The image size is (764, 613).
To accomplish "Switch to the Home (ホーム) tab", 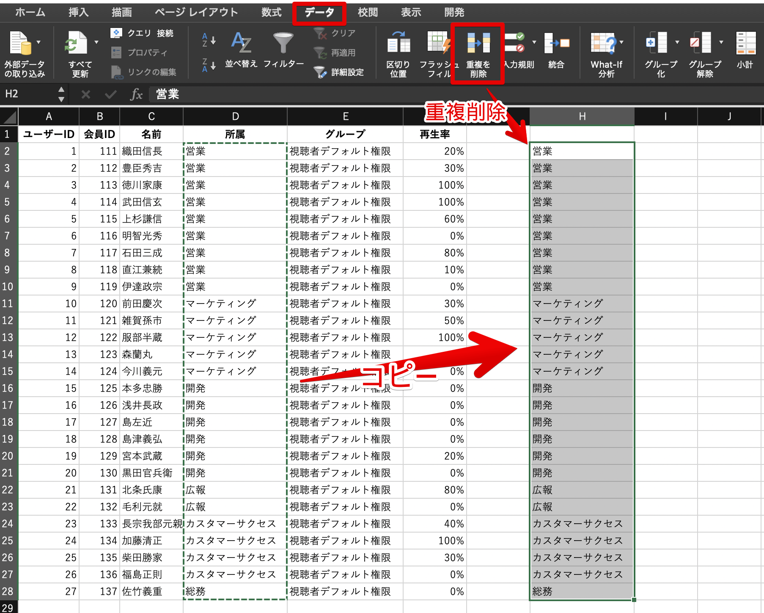I will (30, 12).
